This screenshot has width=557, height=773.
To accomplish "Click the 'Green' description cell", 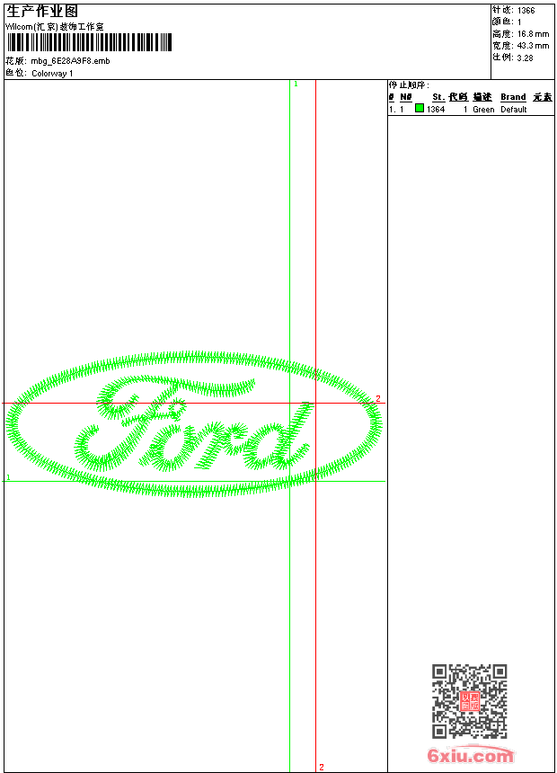I will [483, 110].
